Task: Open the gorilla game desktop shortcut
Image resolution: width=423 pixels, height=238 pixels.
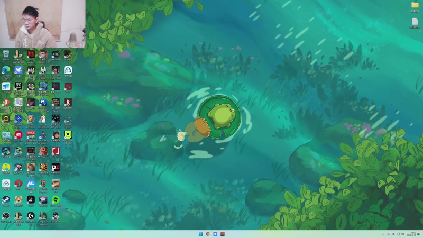Action: pos(31,168)
